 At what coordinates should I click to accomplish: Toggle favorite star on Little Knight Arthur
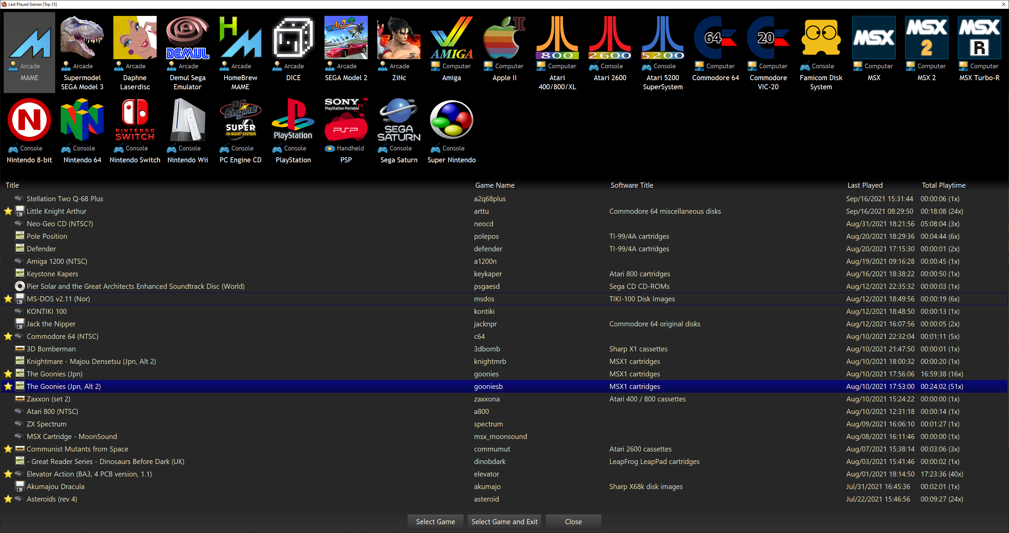coord(8,211)
